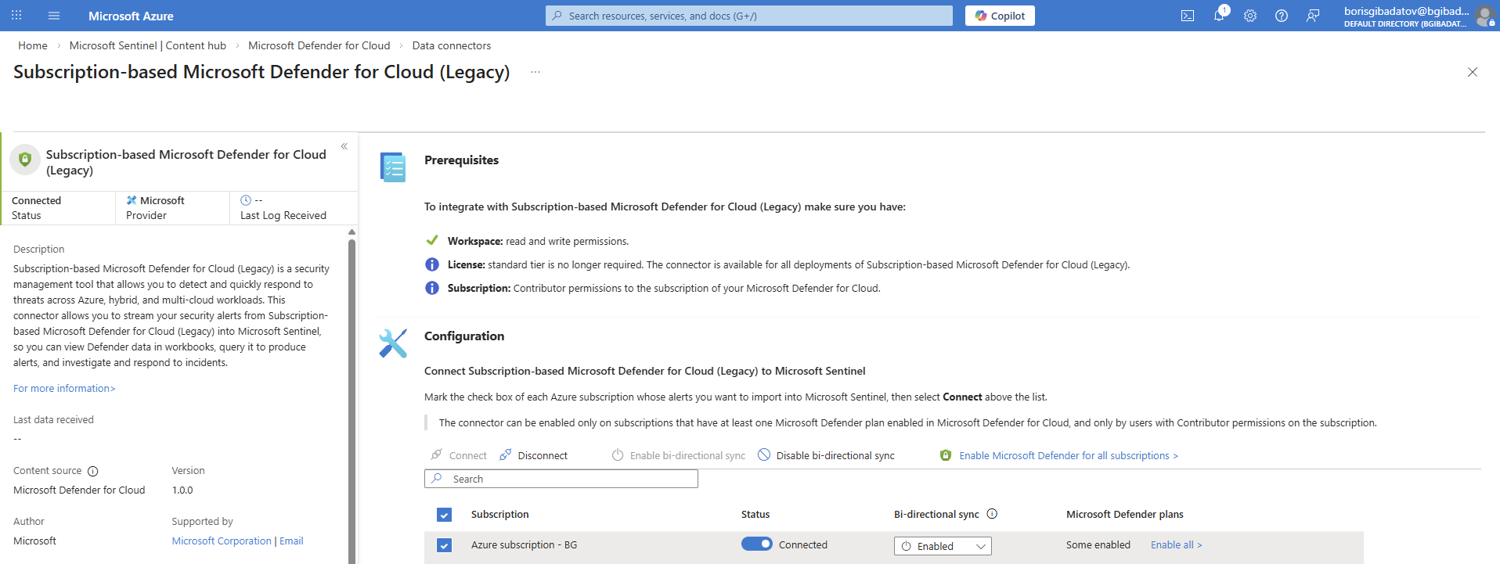Open the Enabled bi-directional sync dropdown
Screen dimensions: 1500x564
943,546
